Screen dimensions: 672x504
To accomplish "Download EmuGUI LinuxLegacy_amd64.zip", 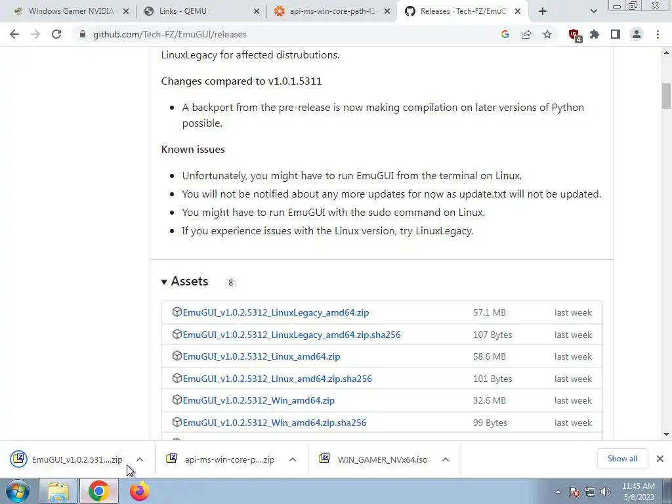I will click(276, 312).
